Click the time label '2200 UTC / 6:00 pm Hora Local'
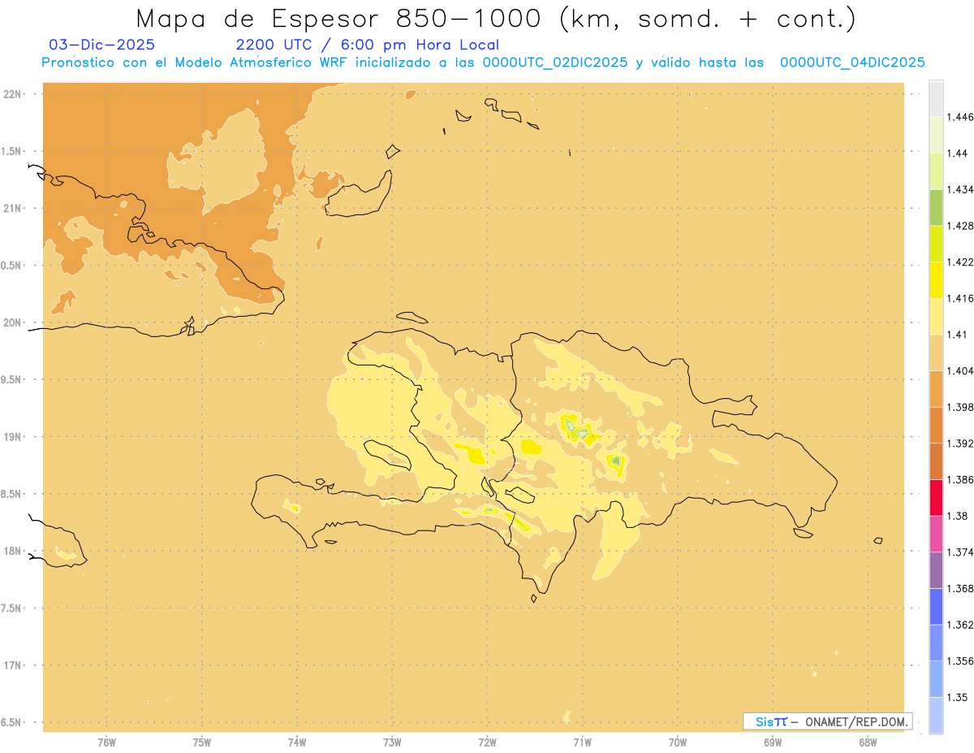Image resolution: width=974 pixels, height=753 pixels. tap(367, 45)
